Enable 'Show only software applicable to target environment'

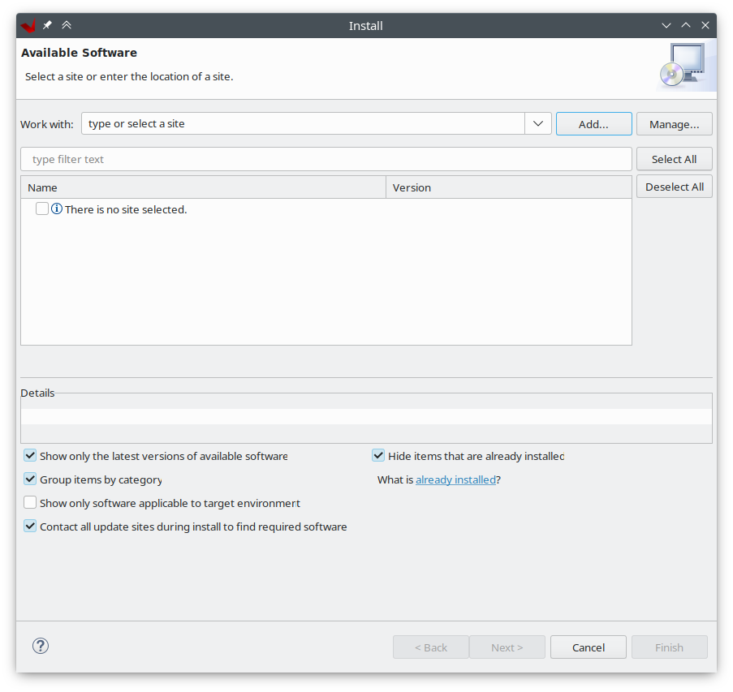30,502
